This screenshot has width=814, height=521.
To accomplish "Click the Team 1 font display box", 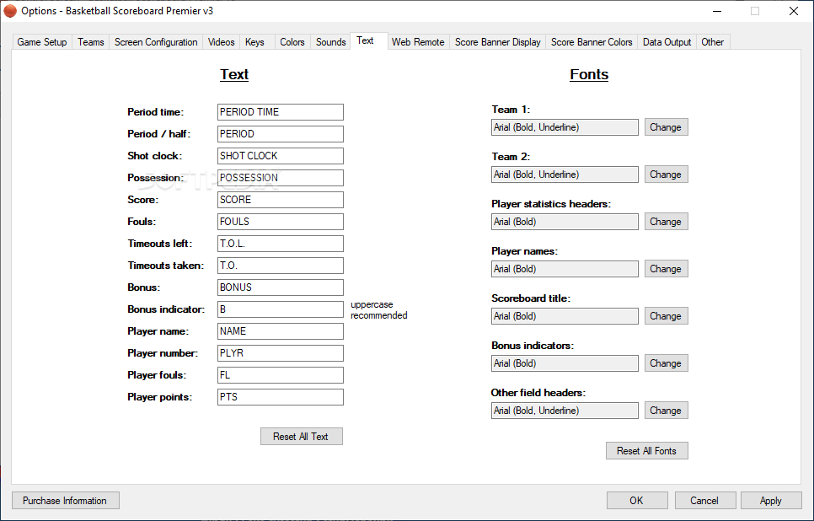I will pos(565,127).
